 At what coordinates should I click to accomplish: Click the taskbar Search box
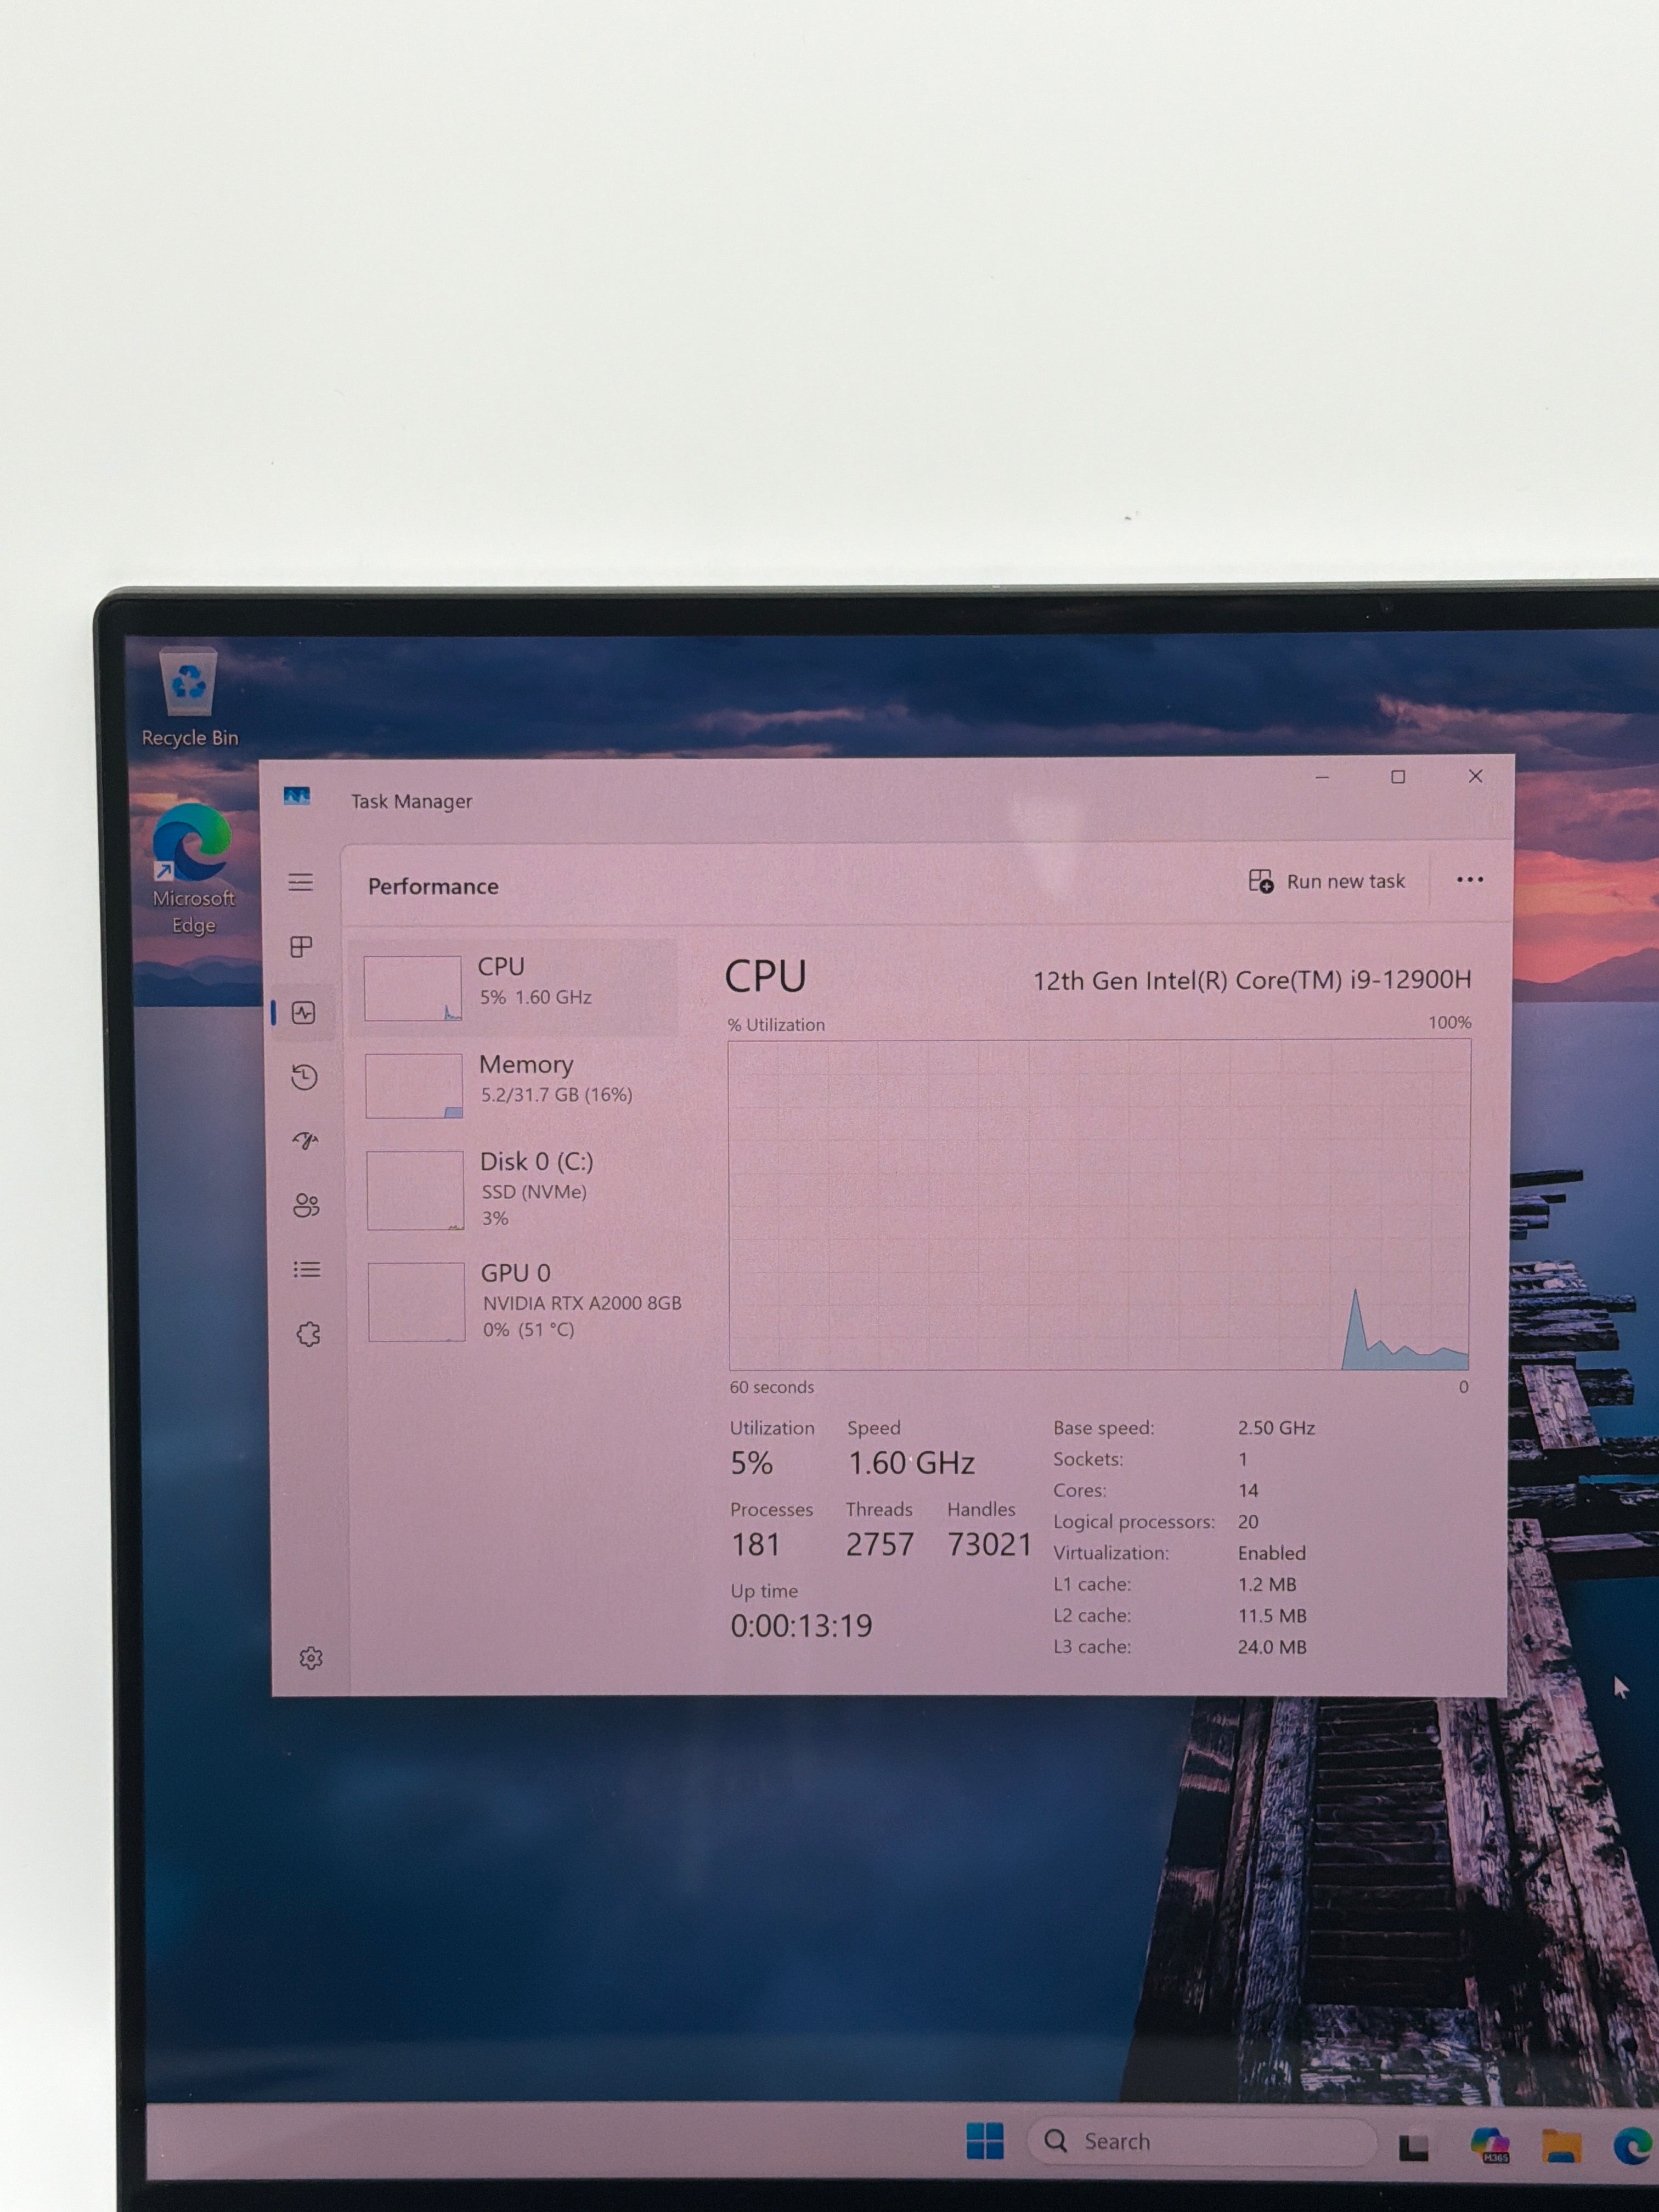point(1202,2141)
